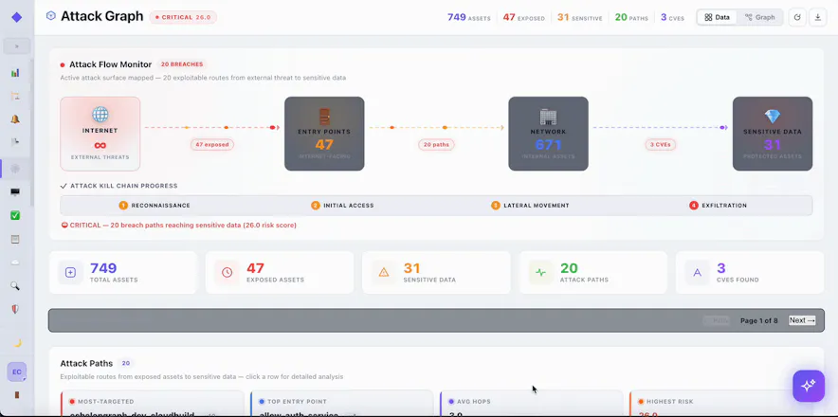Click the 'Page 1 of 8' indicator
The height and width of the screenshot is (417, 838).
pos(759,320)
